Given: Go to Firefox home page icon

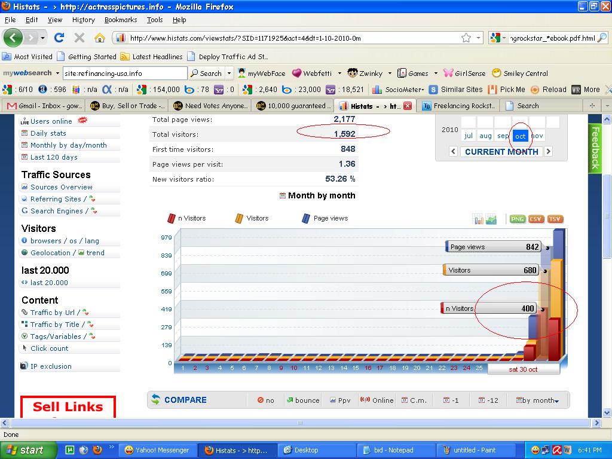Looking at the screenshot, I should (x=100, y=38).
